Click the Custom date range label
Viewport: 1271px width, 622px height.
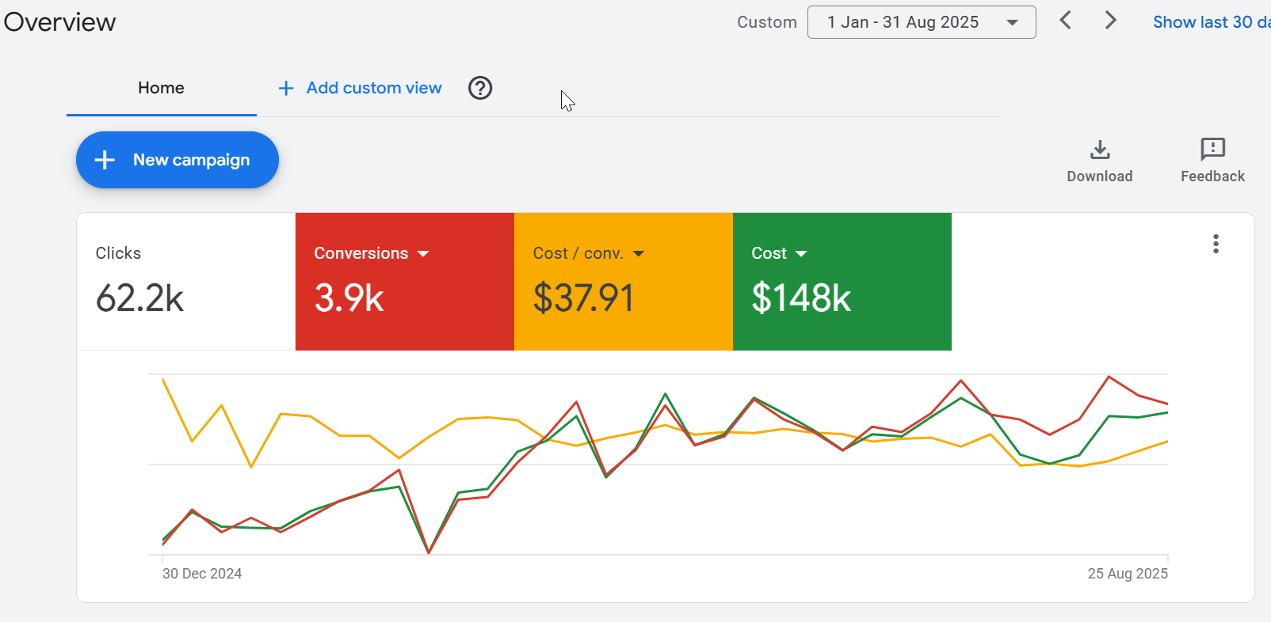point(767,22)
